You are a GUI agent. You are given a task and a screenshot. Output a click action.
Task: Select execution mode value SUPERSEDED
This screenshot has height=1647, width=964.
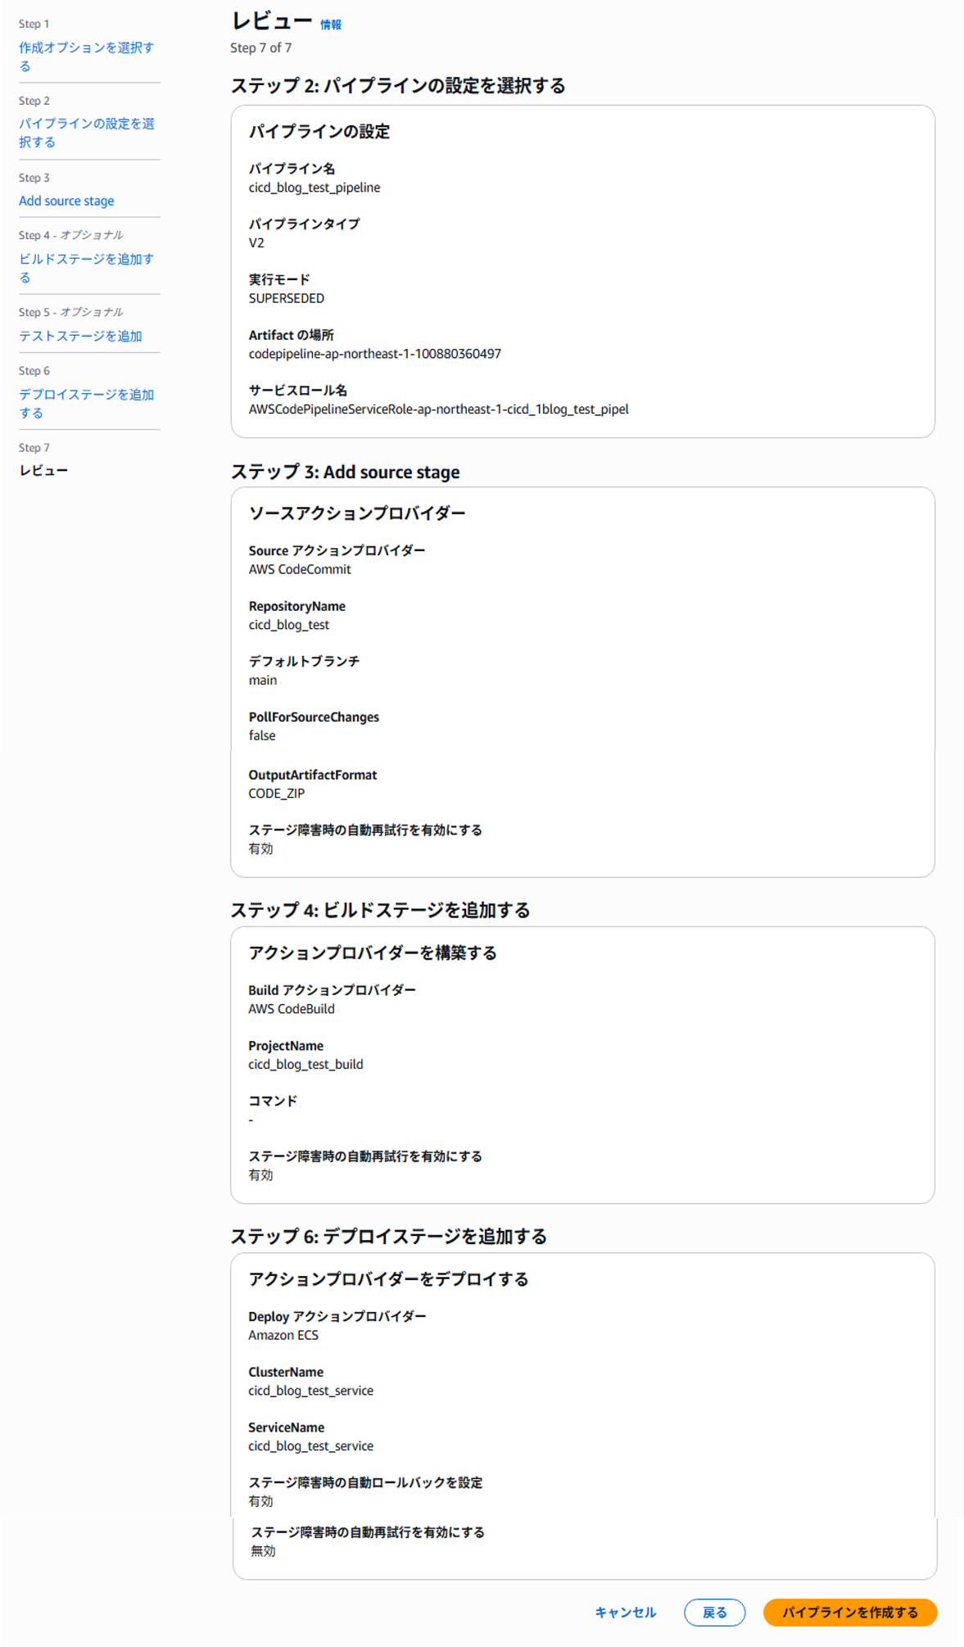pos(286,298)
